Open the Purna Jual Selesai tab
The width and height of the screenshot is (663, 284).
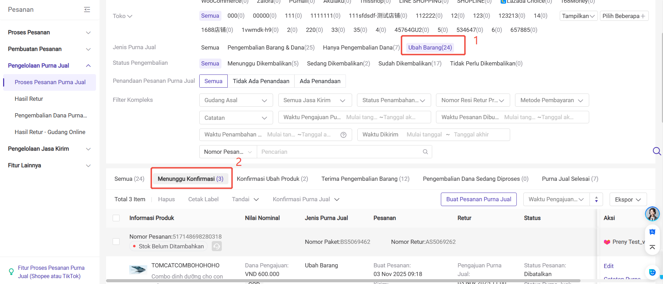tap(570, 179)
